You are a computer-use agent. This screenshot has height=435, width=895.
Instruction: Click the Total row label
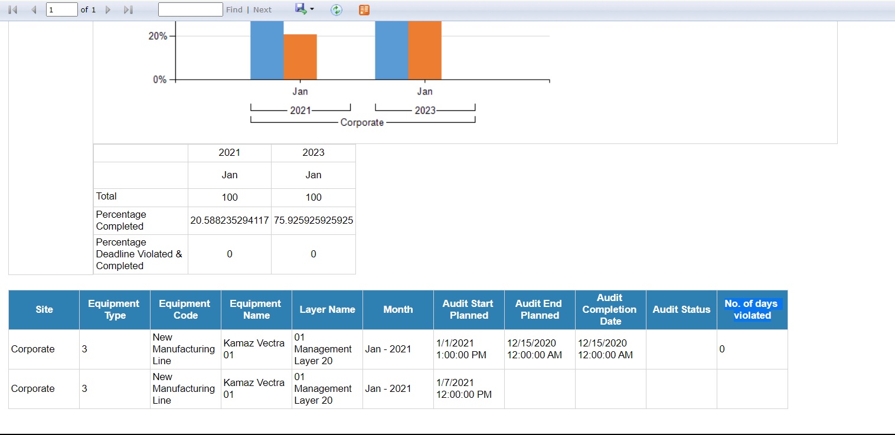click(106, 197)
